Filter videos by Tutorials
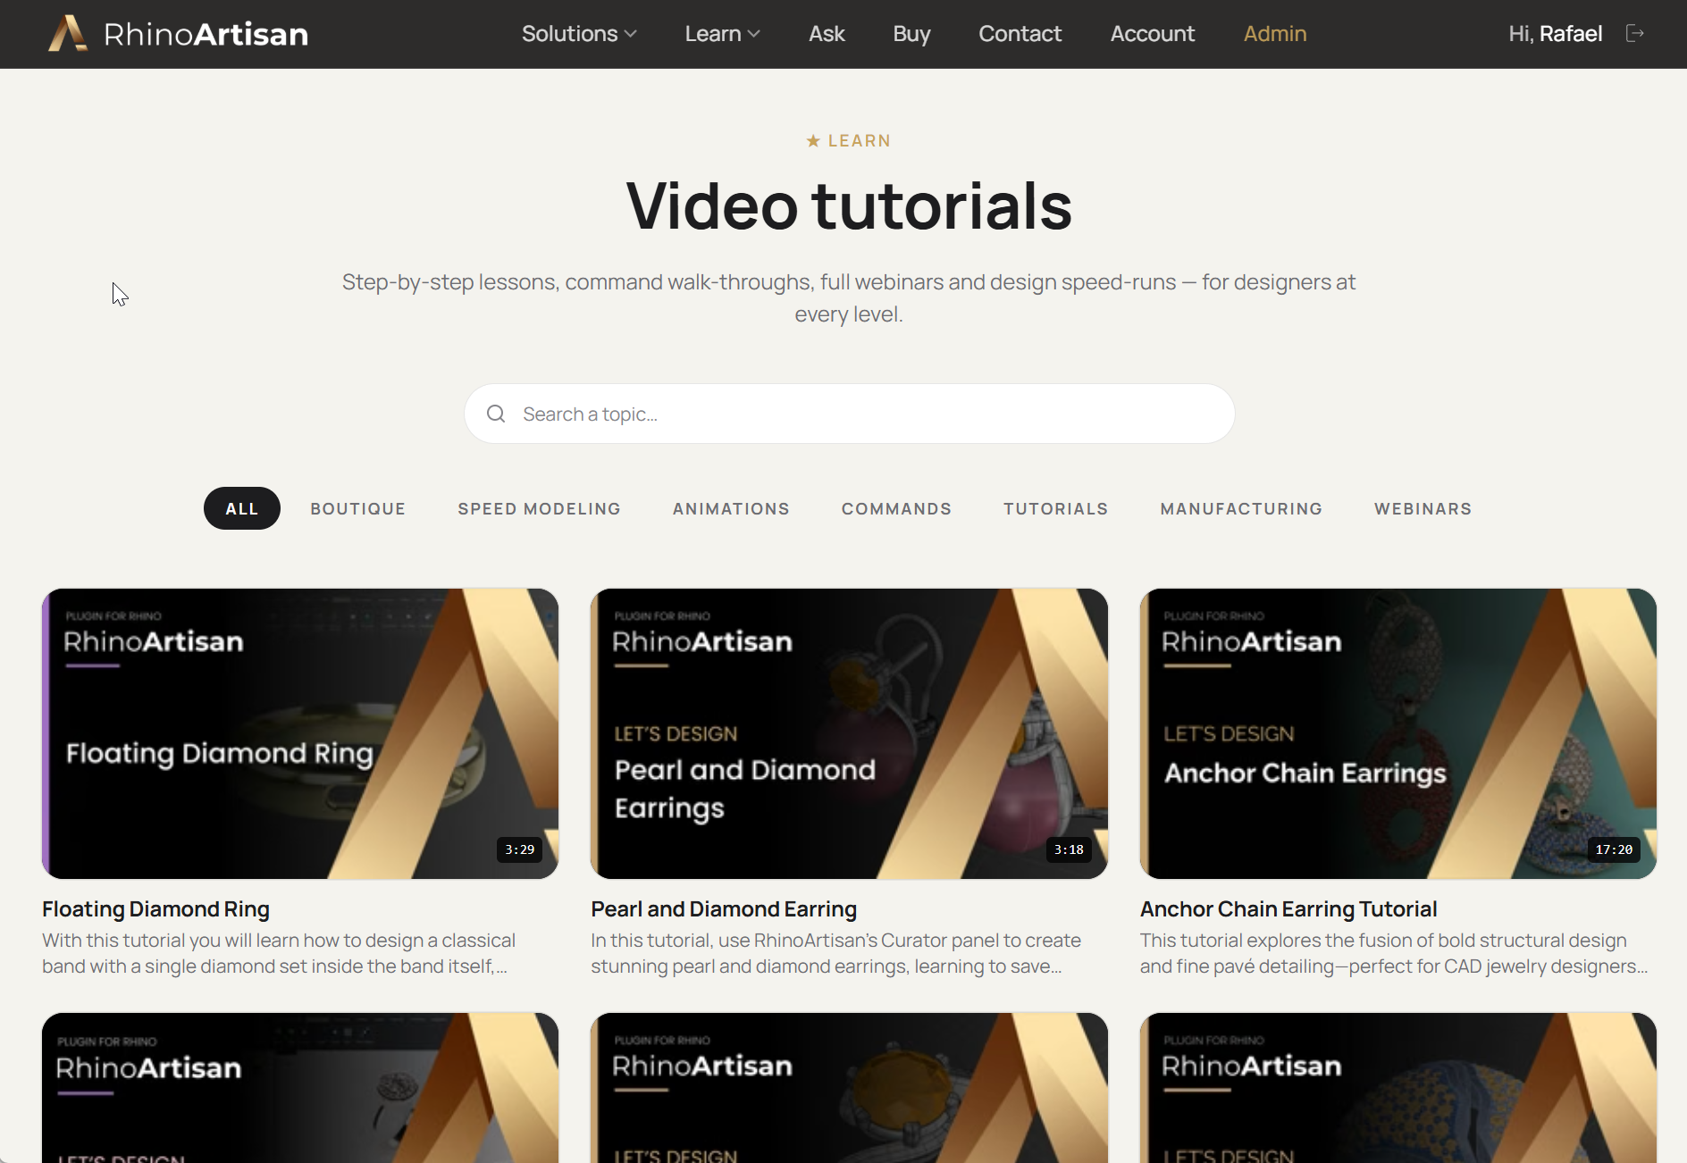The width and height of the screenshot is (1687, 1163). [1055, 508]
